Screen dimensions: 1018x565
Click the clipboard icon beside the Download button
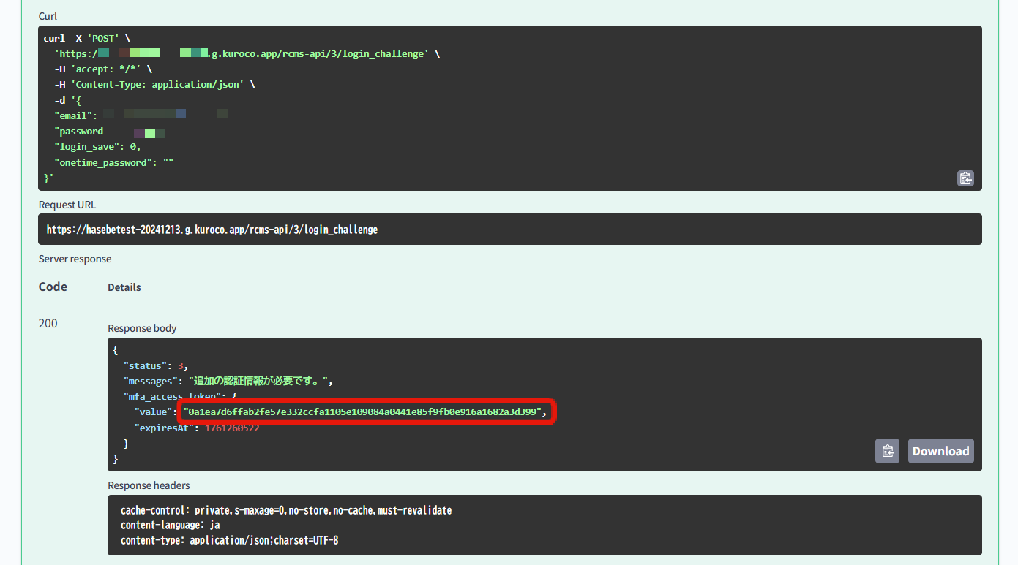887,450
